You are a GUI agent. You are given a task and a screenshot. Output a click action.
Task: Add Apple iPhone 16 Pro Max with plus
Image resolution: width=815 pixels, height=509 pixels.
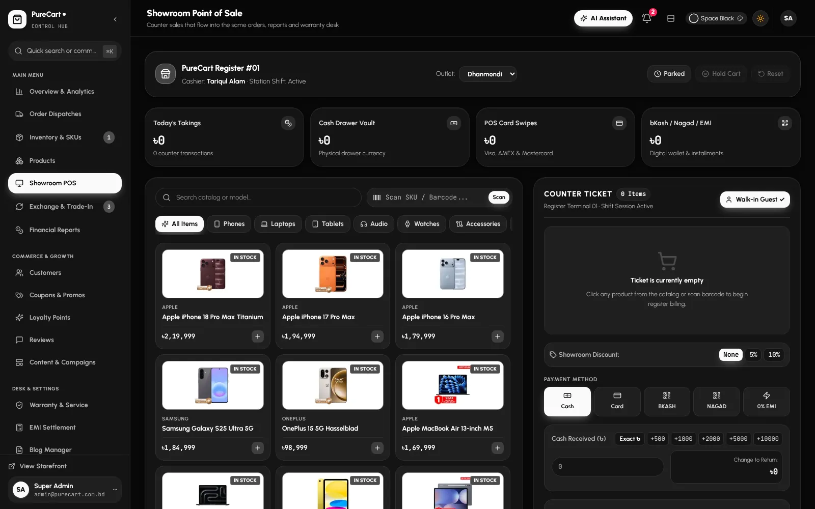click(498, 336)
